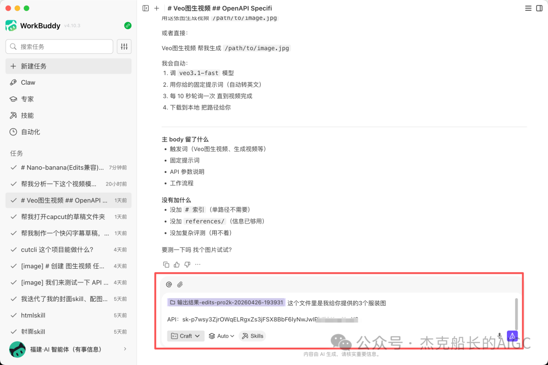Image resolution: width=548 pixels, height=365 pixels.
Task: Copy the assistant reply with copy icon
Action: (x=166, y=265)
